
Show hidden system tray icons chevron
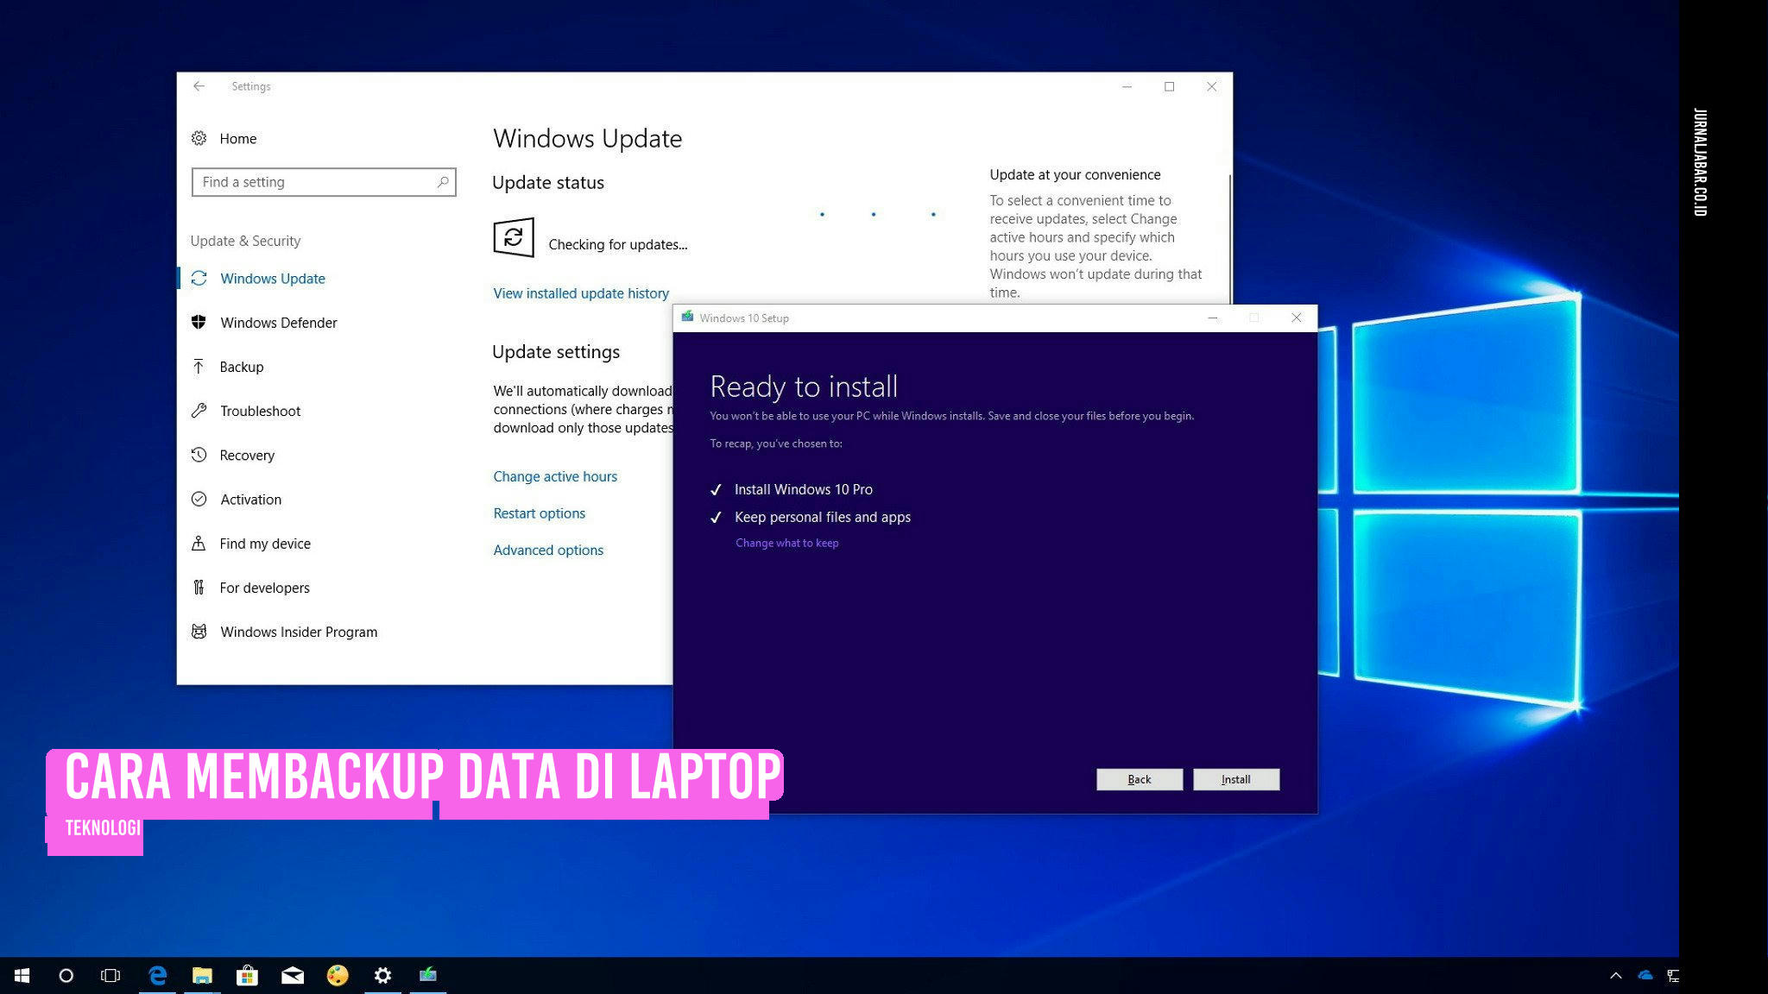click(x=1616, y=975)
